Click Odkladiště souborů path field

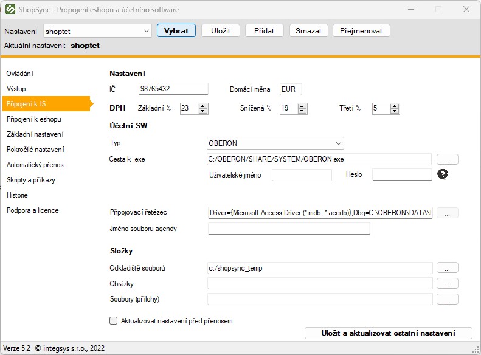[320, 268]
